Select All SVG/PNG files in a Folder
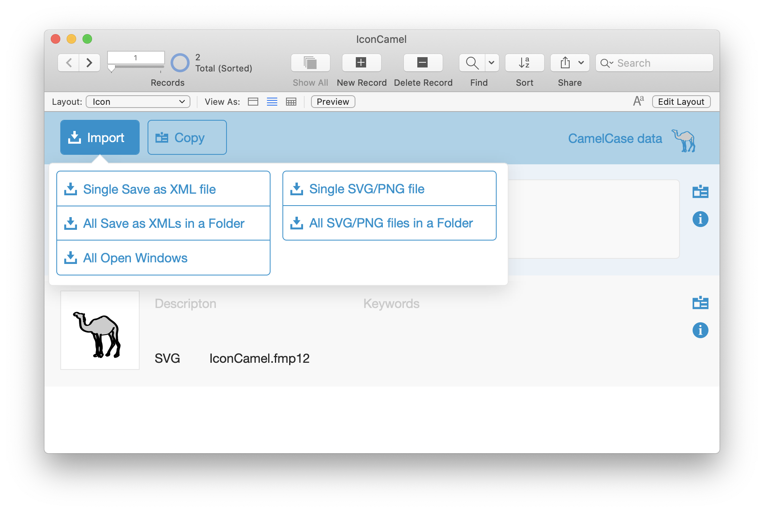 click(x=390, y=222)
